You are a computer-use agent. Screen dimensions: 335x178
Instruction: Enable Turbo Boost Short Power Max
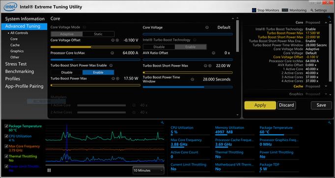(x=98, y=73)
